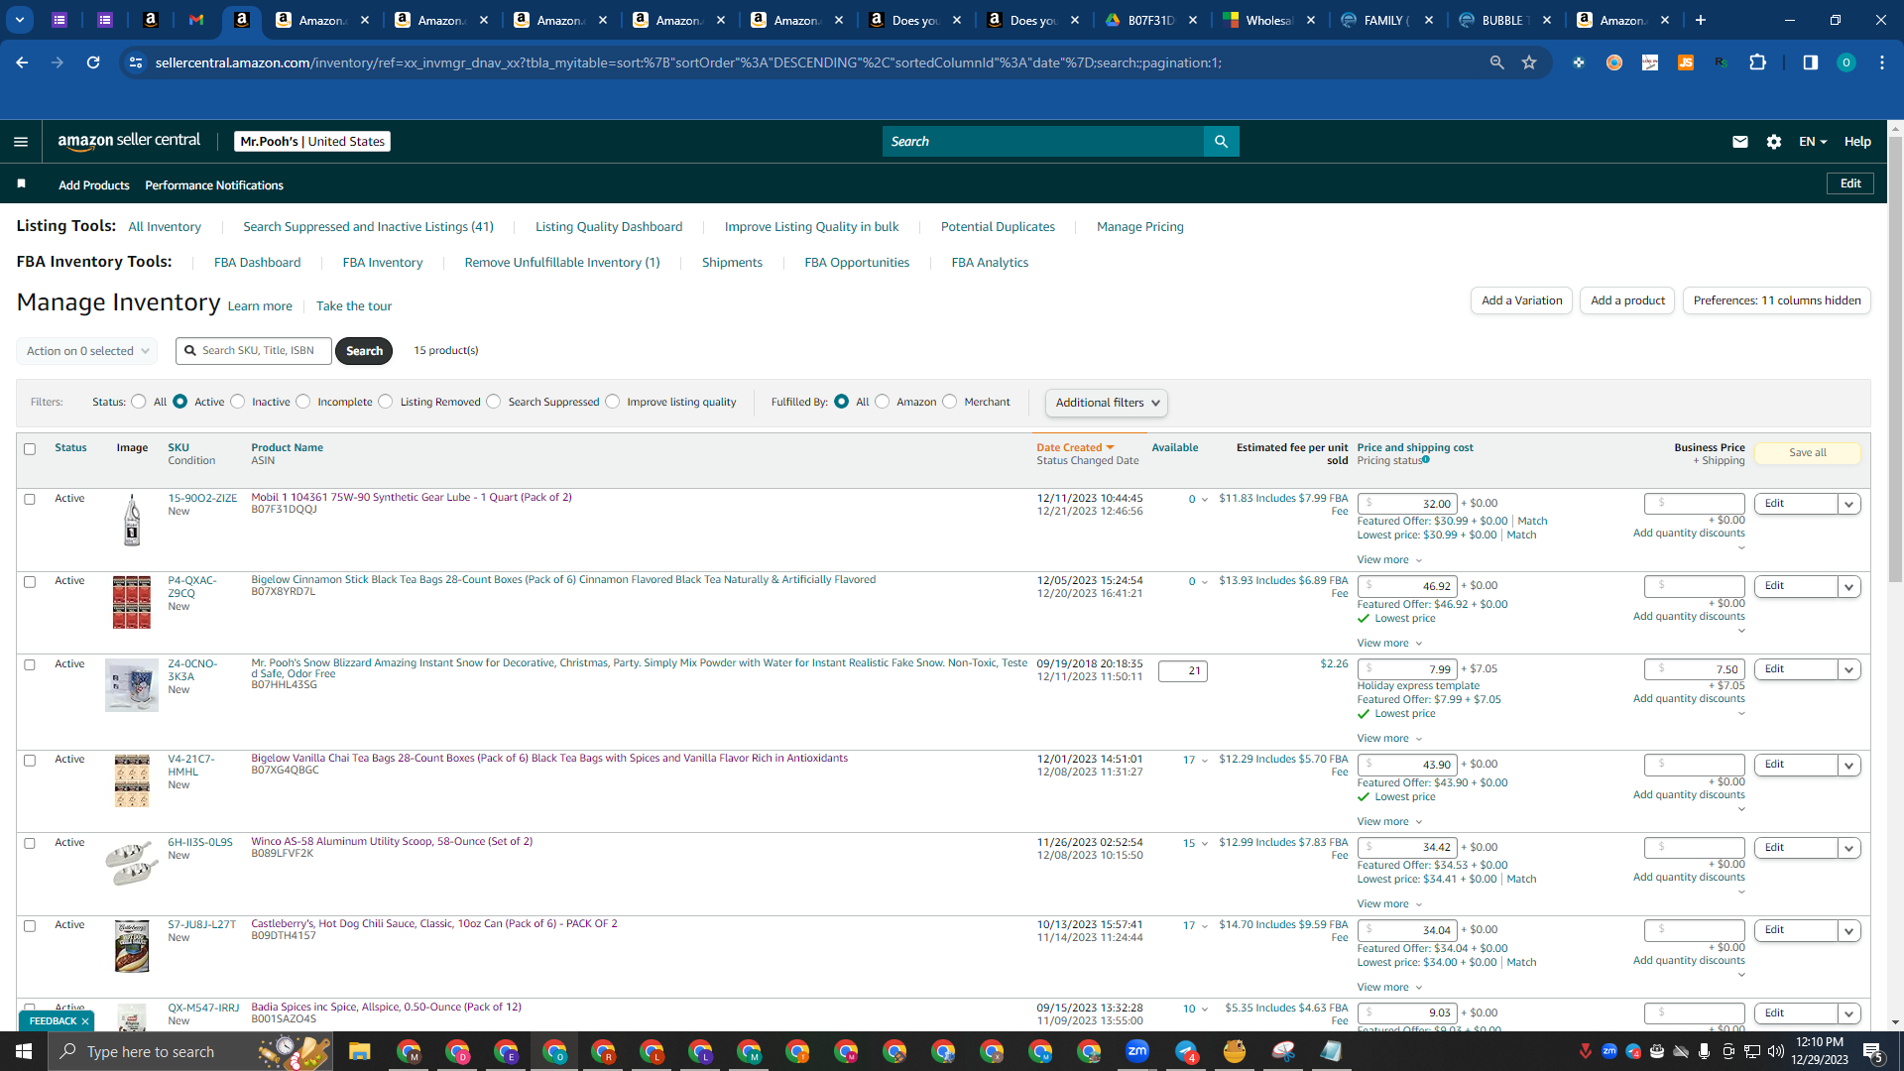The height and width of the screenshot is (1071, 1904).
Task: Open the browser Extensions puzzle icon
Action: 1757,62
